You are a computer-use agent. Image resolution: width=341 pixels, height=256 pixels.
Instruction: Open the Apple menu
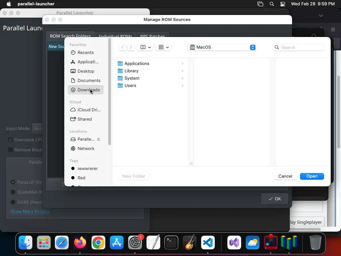[9, 4]
